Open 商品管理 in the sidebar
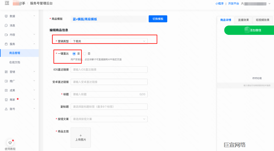This screenshot has height=151, width=274. tap(19, 53)
